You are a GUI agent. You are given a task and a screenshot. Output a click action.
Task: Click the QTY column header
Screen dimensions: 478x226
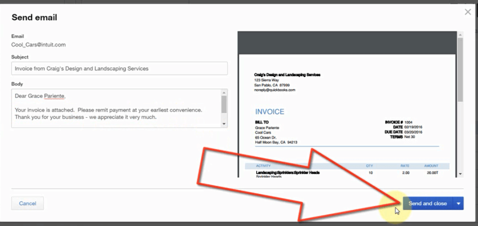click(x=370, y=166)
